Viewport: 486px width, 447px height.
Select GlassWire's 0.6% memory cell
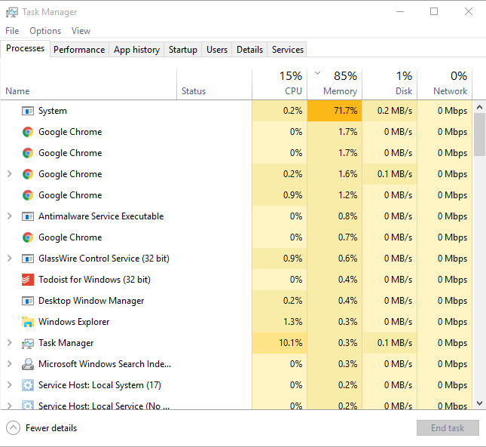pos(335,259)
